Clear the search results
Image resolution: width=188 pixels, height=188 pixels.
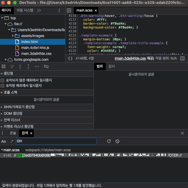coord(117,141)
